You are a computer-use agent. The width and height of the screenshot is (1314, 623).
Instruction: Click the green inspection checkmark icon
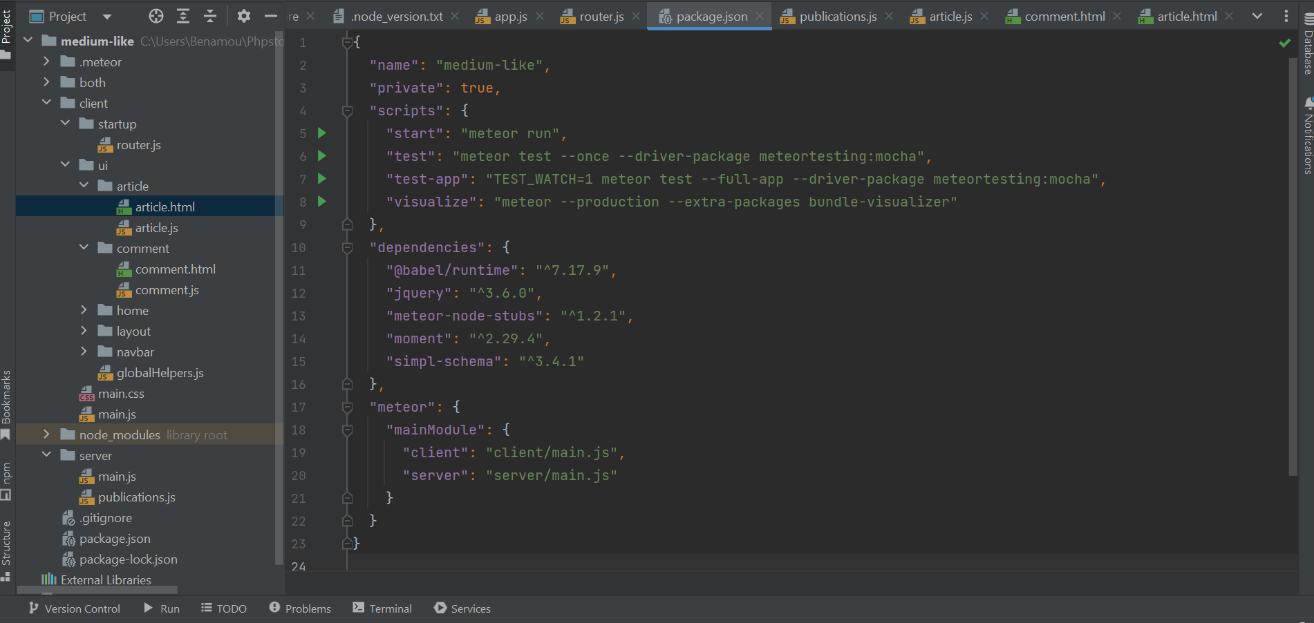click(1284, 43)
